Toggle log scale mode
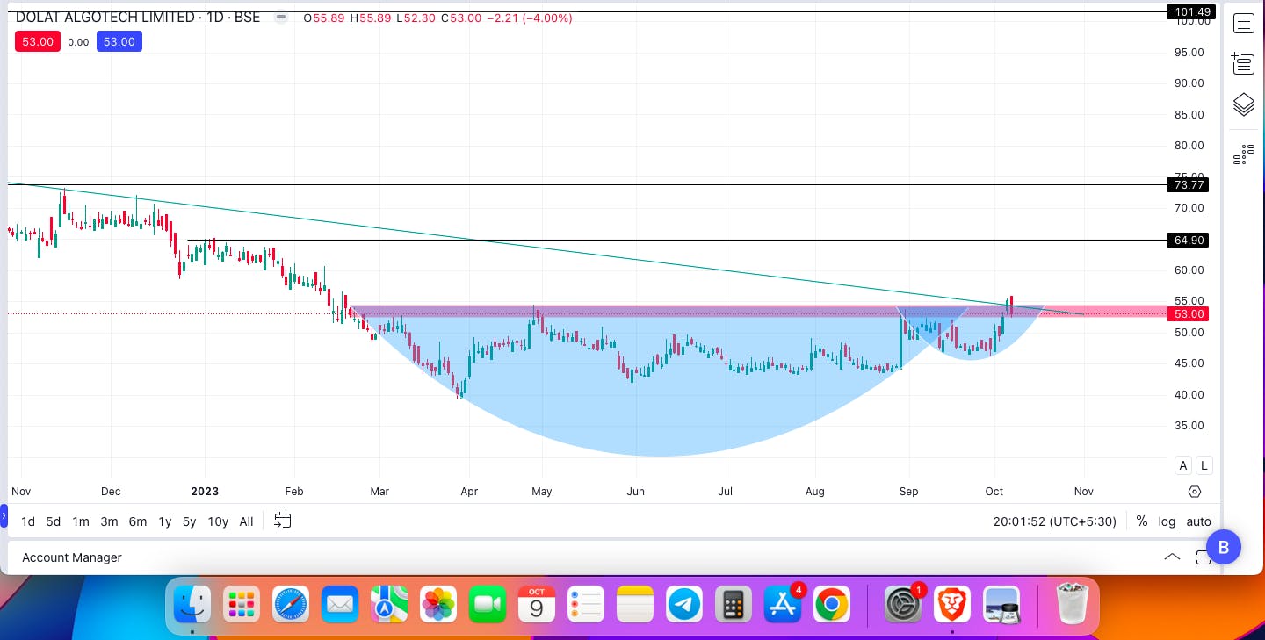This screenshot has width=1265, height=640. (1167, 521)
